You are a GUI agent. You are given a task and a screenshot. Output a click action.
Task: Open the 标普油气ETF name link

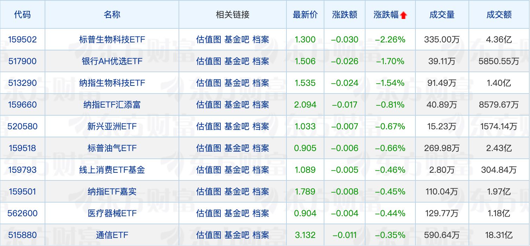pos(112,148)
